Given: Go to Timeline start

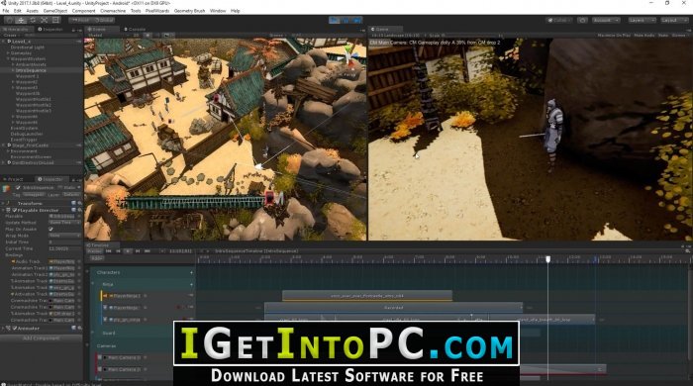Looking at the screenshot, I should pos(108,250).
